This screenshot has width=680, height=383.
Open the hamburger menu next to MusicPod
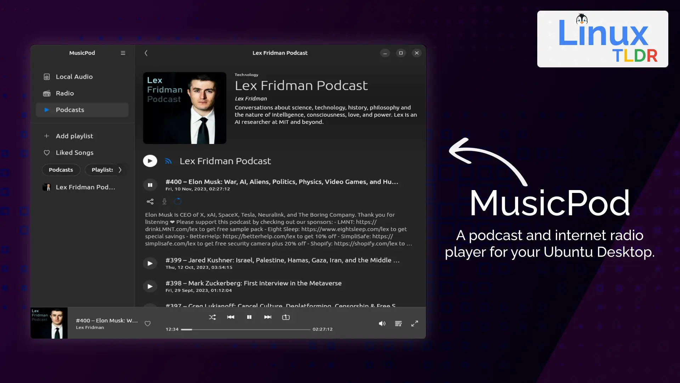coord(123,52)
